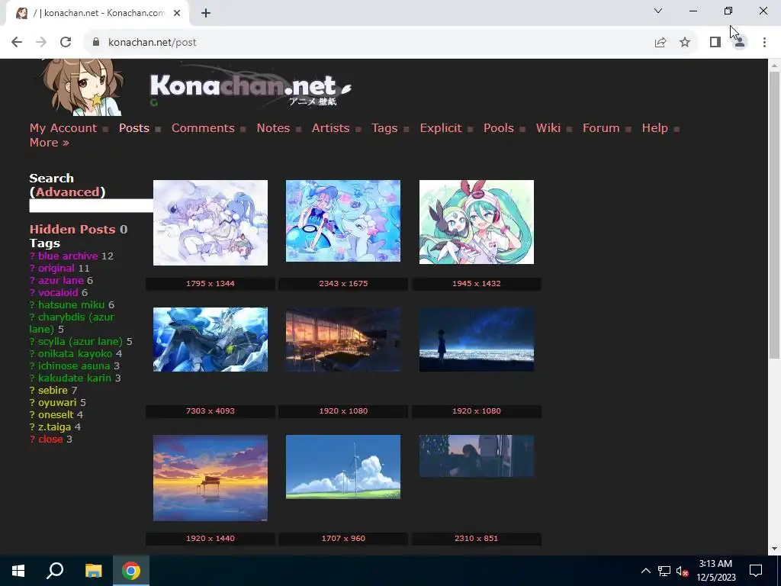Open File Explorer from taskbar
Screen dimensions: 781x586
[93, 571]
